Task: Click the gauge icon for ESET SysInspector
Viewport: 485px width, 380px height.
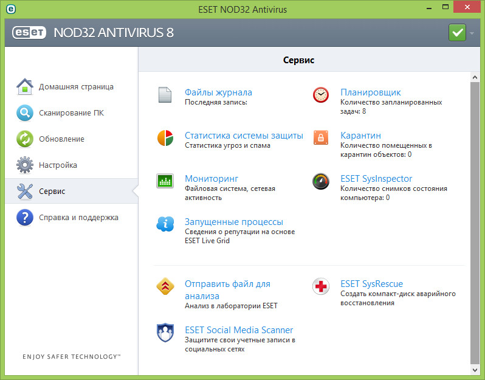Action: point(321,181)
